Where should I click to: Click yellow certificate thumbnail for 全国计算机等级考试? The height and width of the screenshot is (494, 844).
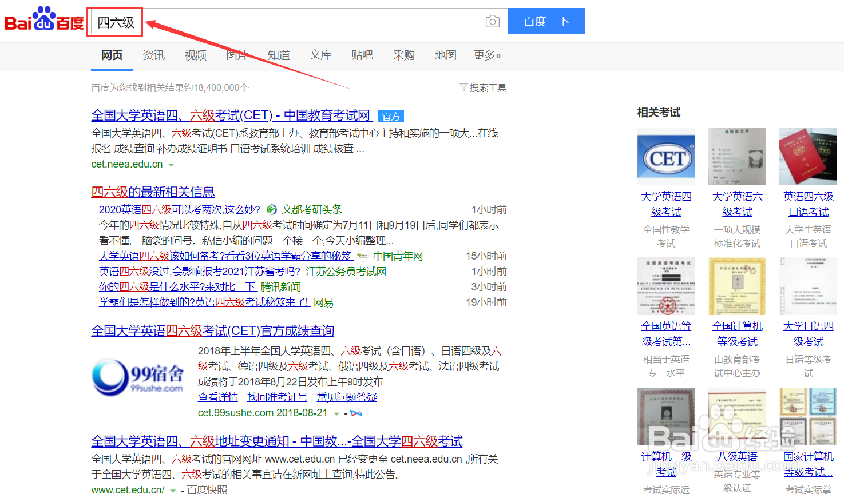coord(737,286)
